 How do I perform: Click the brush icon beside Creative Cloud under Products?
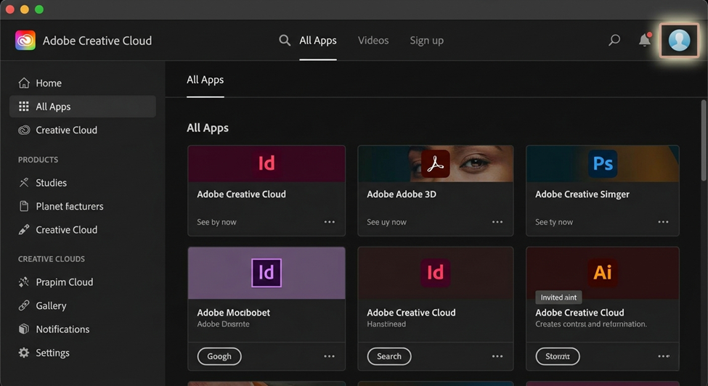pos(24,229)
